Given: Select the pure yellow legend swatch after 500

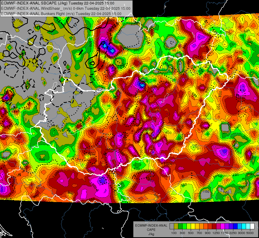Looking at the screenshot, I should click(193, 226).
